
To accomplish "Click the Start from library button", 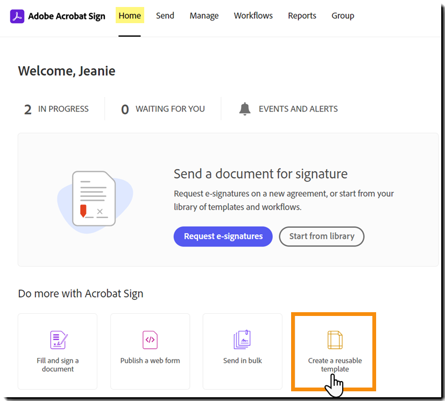I will [322, 236].
